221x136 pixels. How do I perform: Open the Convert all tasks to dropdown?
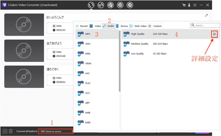point(56,131)
